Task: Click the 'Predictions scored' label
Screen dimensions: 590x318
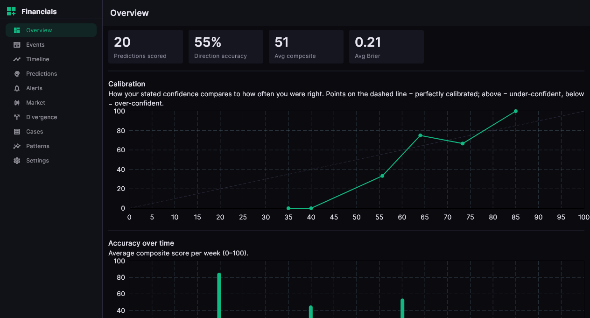Action: [x=140, y=56]
